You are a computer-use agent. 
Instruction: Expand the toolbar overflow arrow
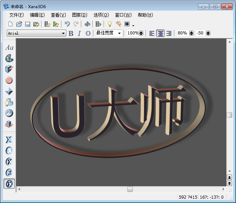click(x=133, y=26)
